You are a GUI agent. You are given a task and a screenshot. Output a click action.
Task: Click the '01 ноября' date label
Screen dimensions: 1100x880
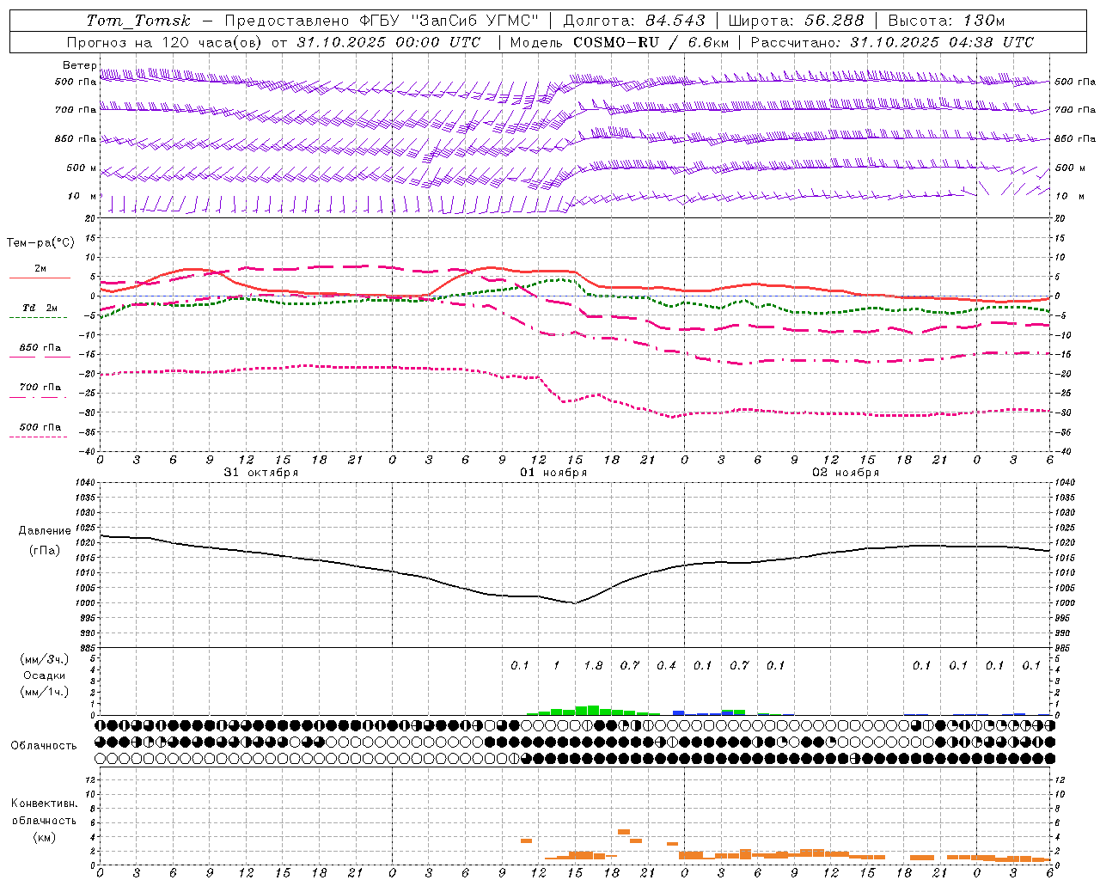point(553,473)
